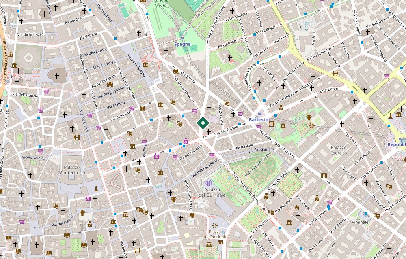Image resolution: width=406 pixels, height=259 pixels.
Task: Click the hospital H icon above Palazzo del Quirinale
Action: coord(208,183)
